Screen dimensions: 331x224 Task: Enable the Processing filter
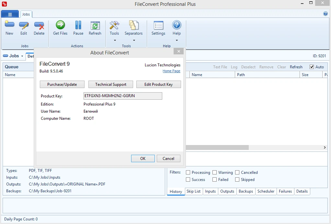(x=188, y=173)
